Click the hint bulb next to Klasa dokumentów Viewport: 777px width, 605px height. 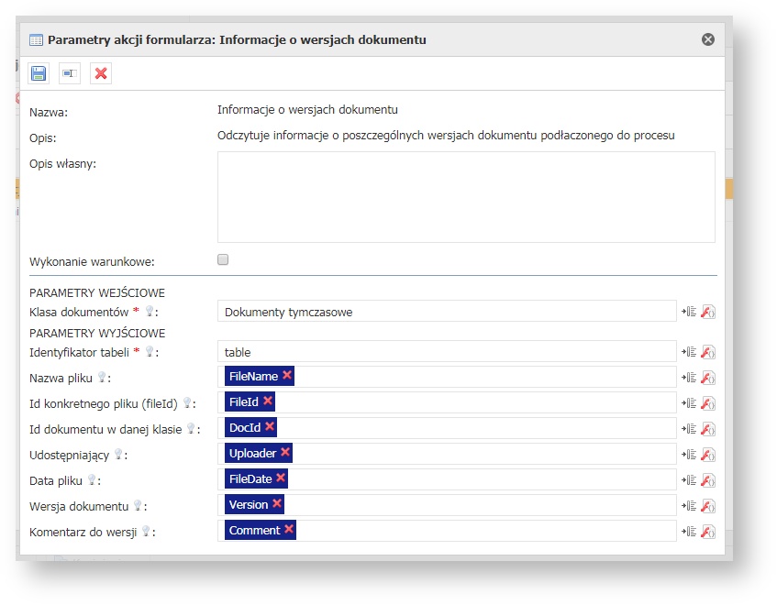coord(149,312)
